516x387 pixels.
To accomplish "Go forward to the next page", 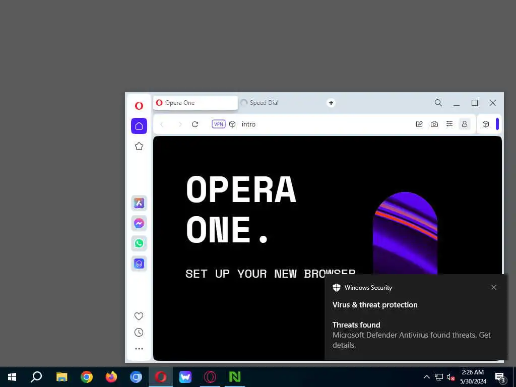I will click(180, 124).
